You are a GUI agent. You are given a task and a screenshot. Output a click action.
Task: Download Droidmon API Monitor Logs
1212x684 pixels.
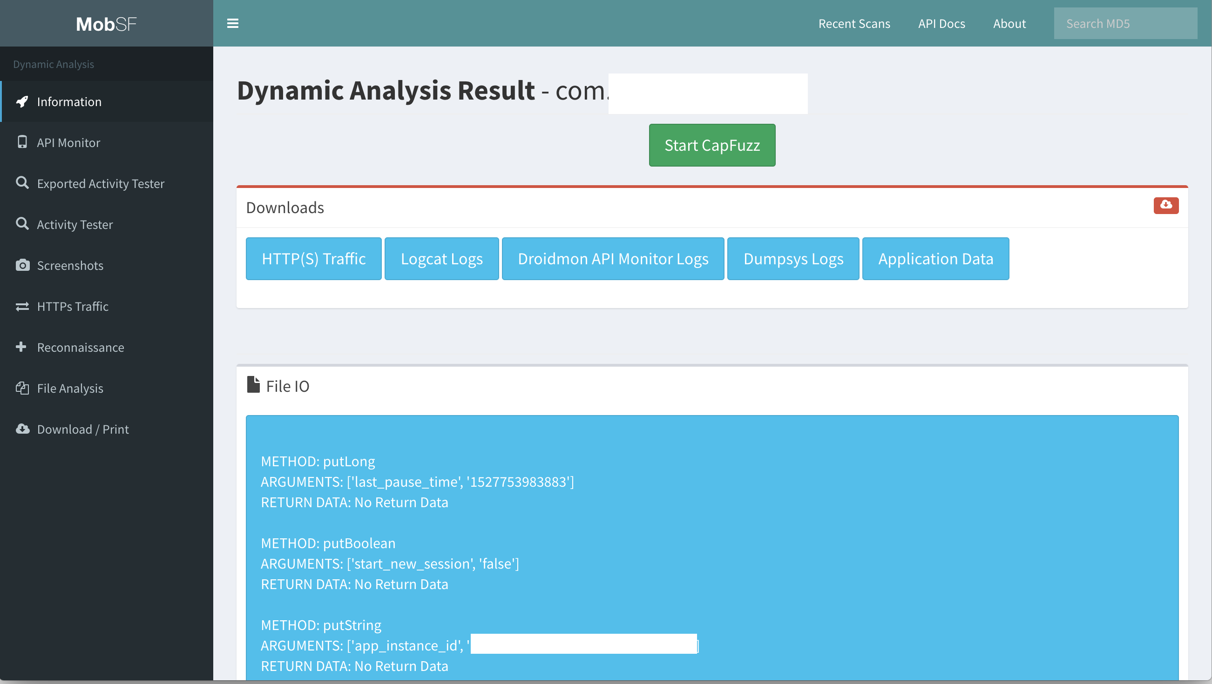point(613,259)
